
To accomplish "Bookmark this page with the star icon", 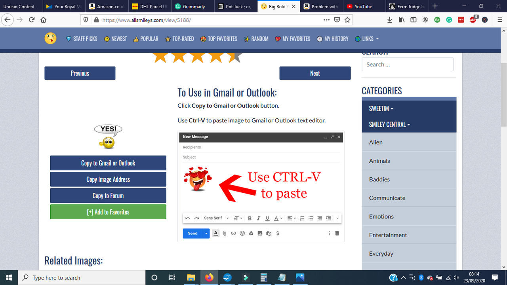I will pyautogui.click(x=347, y=20).
